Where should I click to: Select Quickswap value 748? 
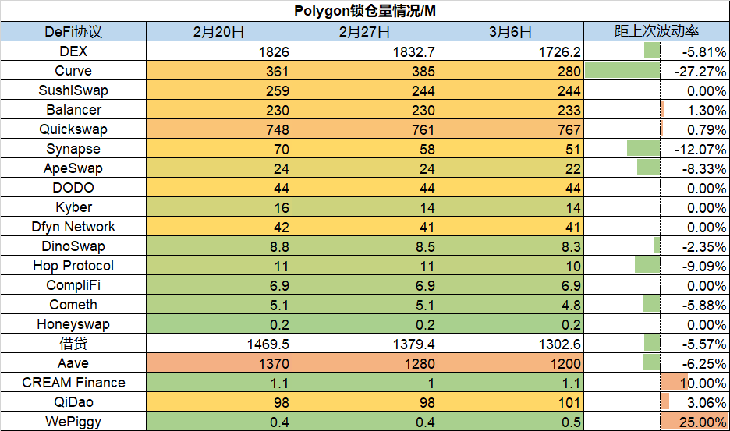[219, 129]
